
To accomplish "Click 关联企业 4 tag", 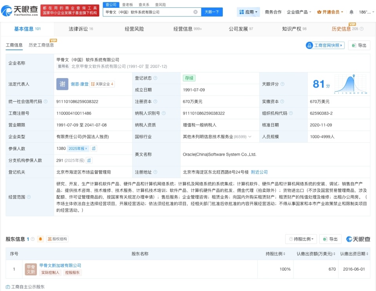I will point(102,84).
